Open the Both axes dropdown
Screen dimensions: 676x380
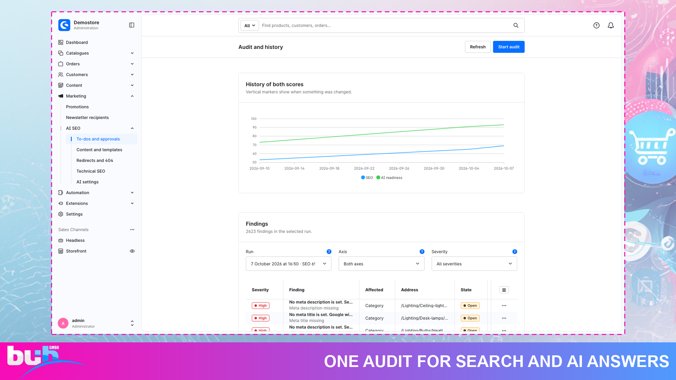click(381, 264)
